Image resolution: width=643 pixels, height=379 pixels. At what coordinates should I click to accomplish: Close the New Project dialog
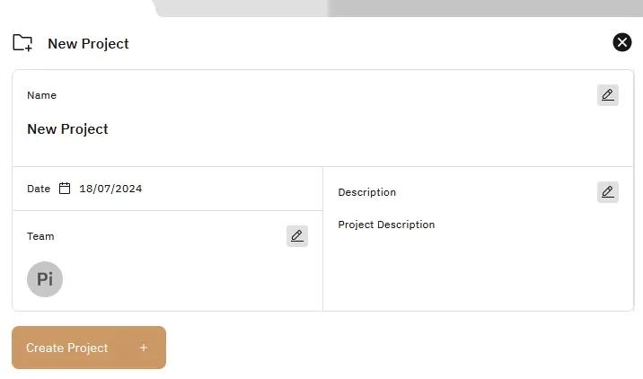[x=622, y=42]
